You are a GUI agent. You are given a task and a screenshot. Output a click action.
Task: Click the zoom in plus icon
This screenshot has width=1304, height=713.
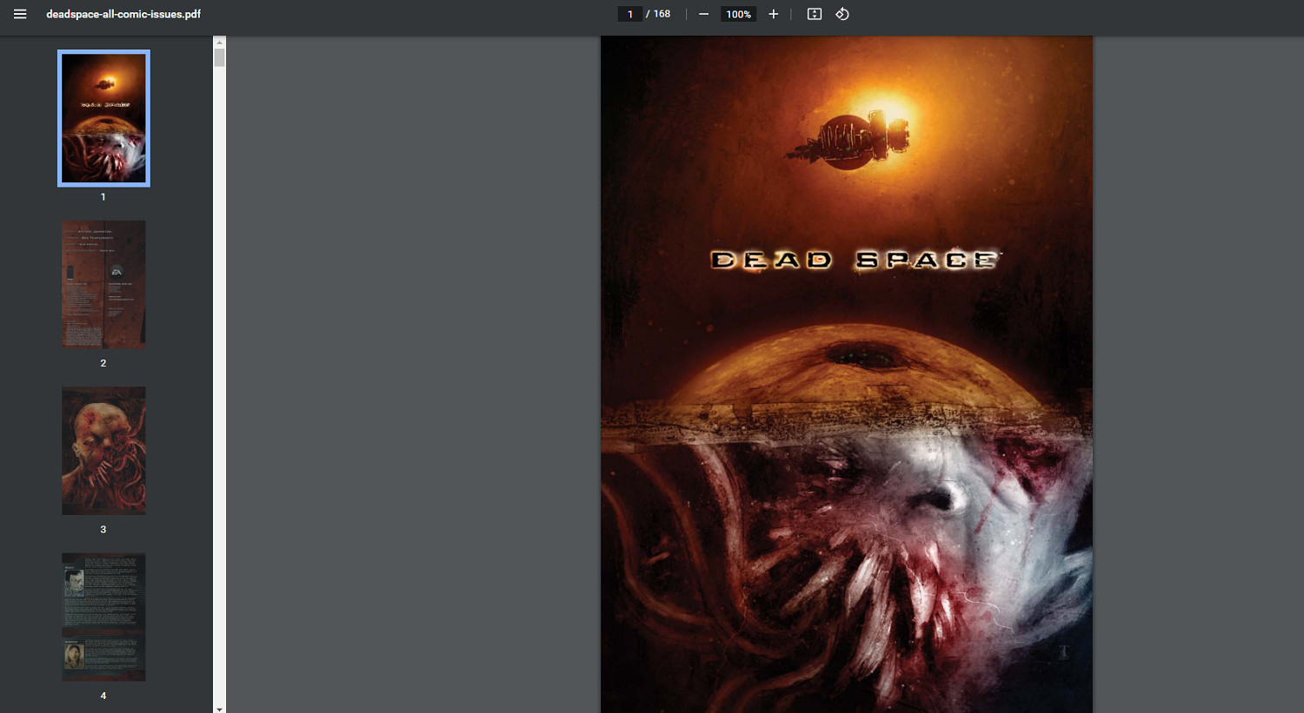click(x=773, y=14)
